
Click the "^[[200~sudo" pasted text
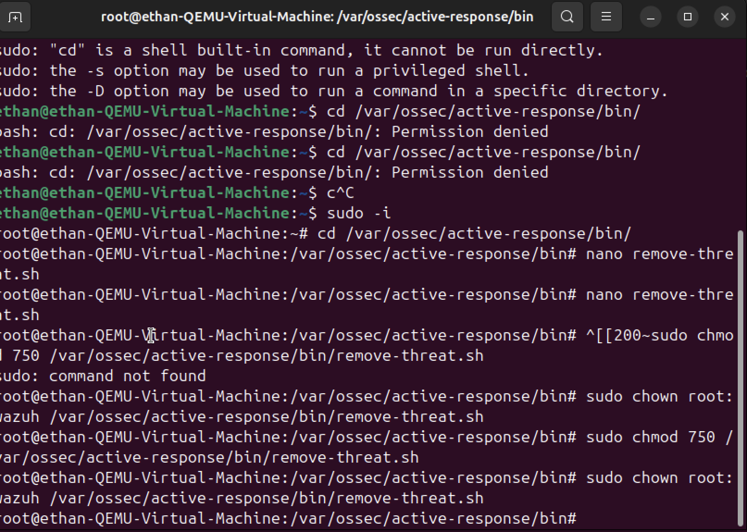pyautogui.click(x=636, y=335)
